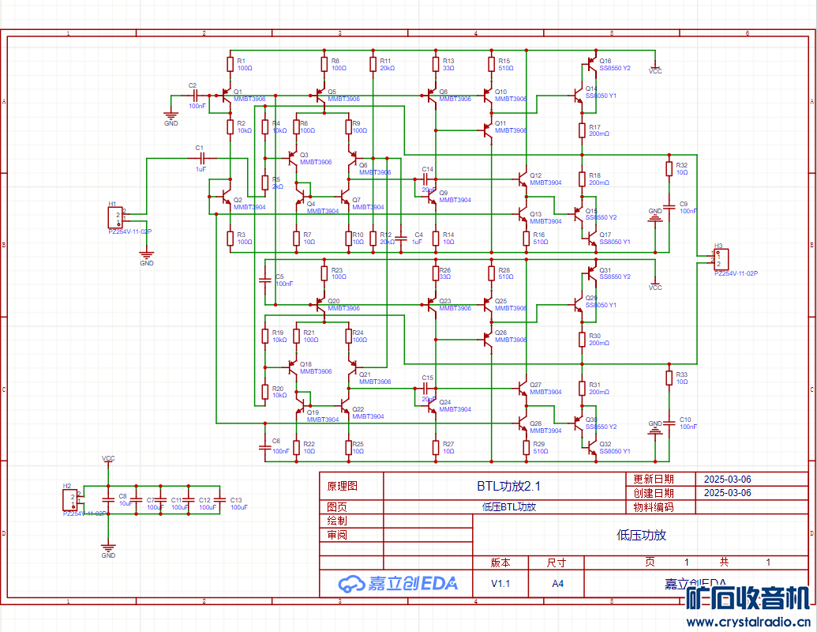Select transistor Q2 MMBT3904 symbol
Image resolution: width=817 pixels, height=632 pixels.
point(226,197)
